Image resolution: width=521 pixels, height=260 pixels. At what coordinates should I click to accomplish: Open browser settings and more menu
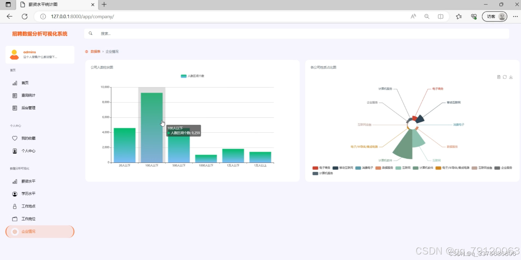tap(515, 16)
